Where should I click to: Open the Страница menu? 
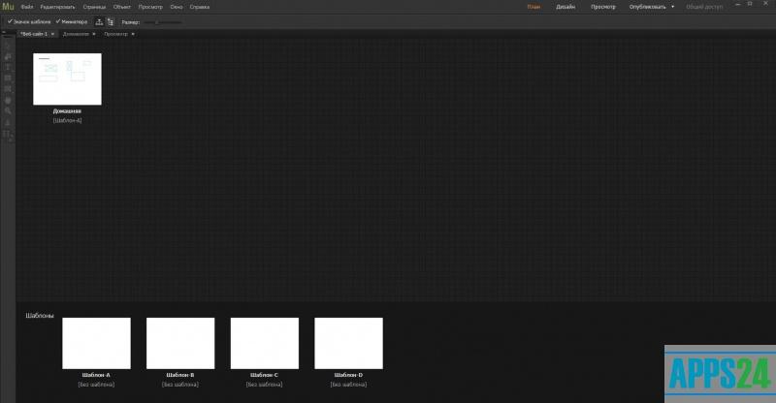(x=94, y=7)
